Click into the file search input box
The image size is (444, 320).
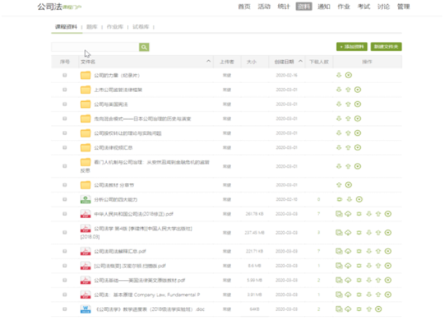95,47
